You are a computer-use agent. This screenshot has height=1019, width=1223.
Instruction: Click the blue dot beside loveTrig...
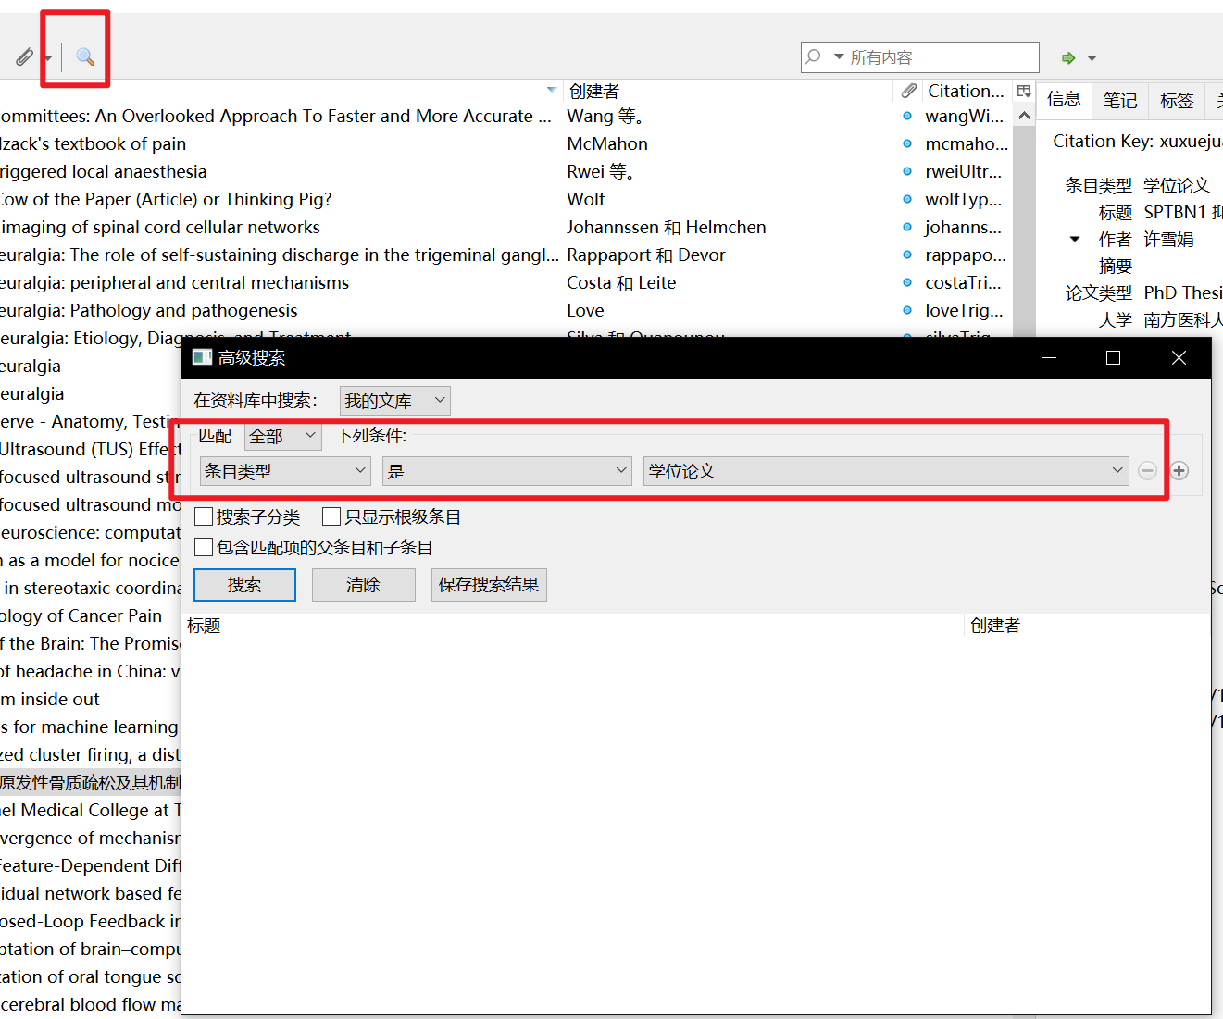(x=907, y=310)
